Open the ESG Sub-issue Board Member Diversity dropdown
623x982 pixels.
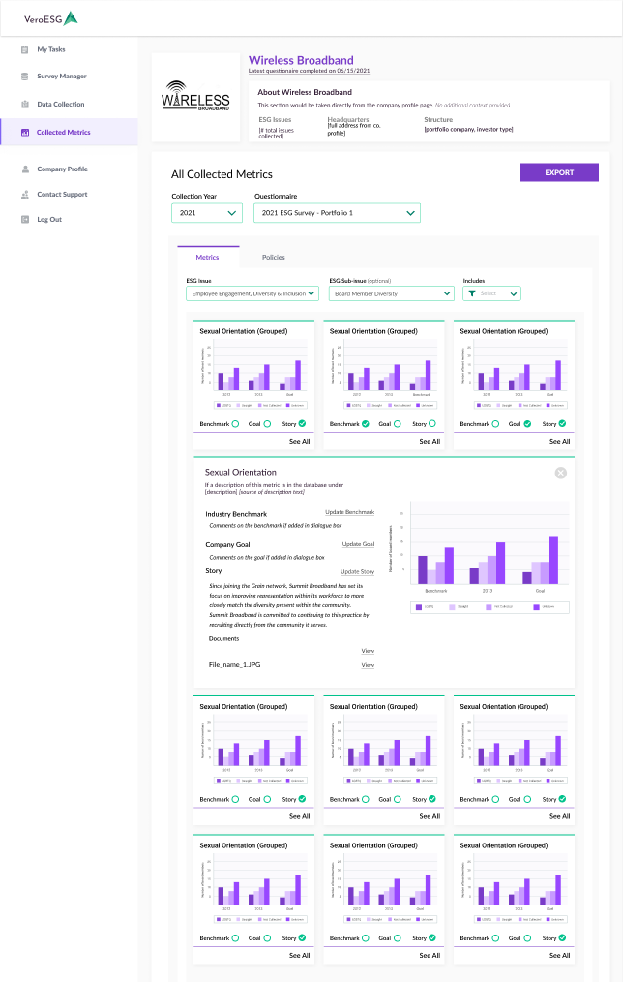tap(391, 293)
